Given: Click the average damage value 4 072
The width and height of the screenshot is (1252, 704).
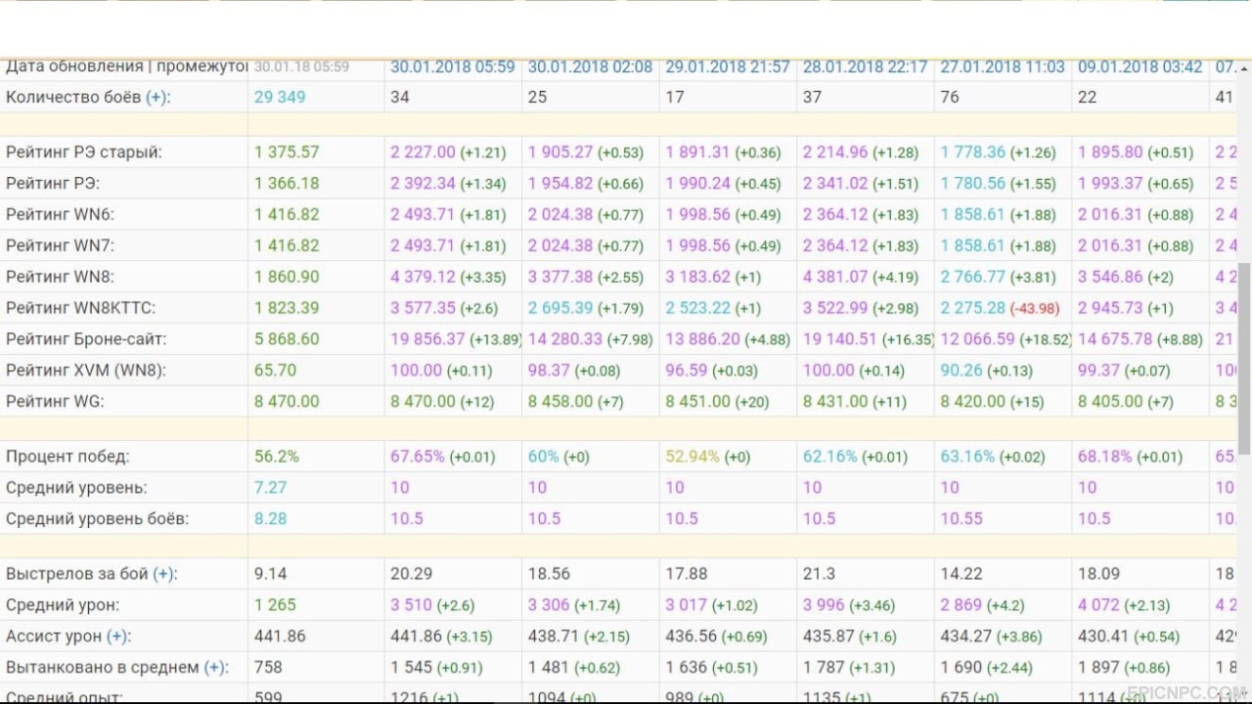Looking at the screenshot, I should (1099, 605).
